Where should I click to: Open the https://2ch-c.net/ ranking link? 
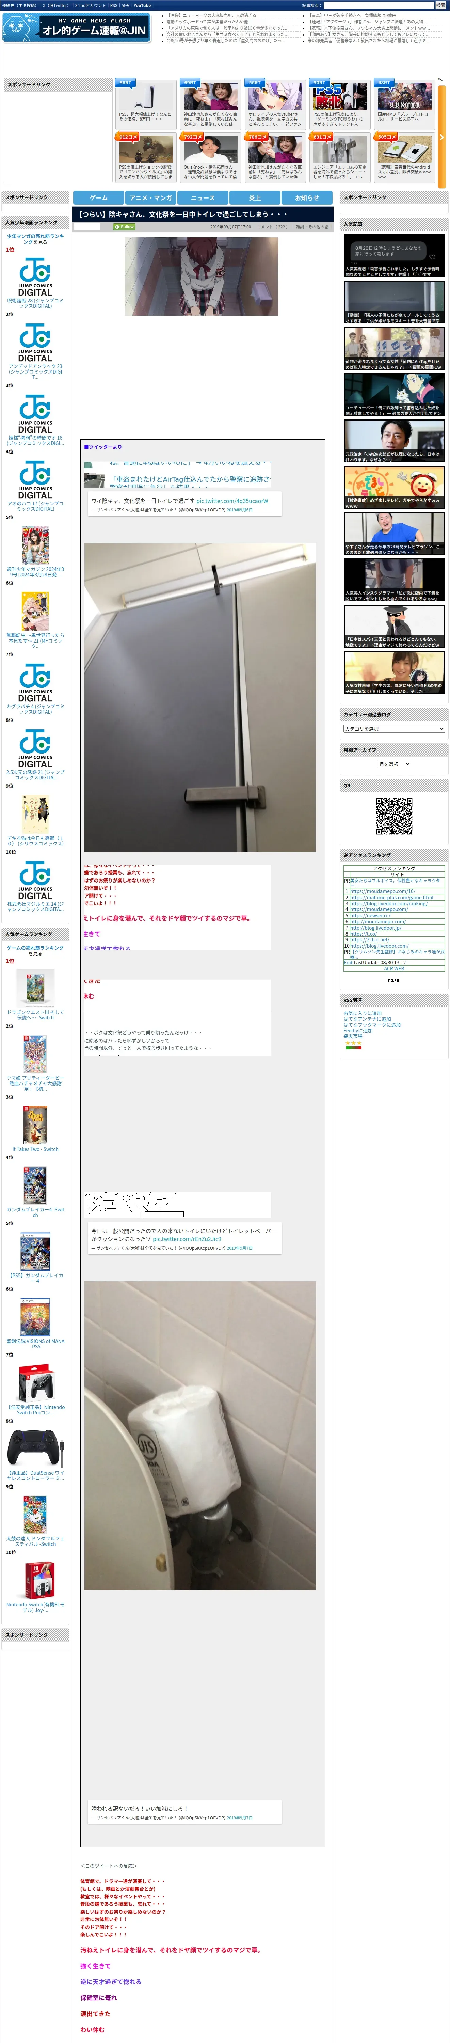(x=369, y=940)
